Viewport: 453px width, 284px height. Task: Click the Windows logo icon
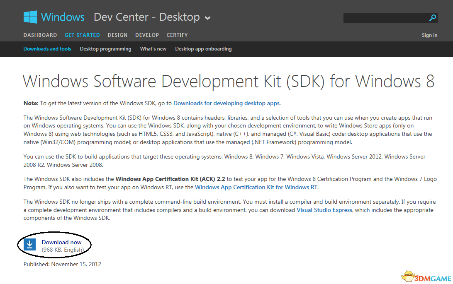(30, 17)
